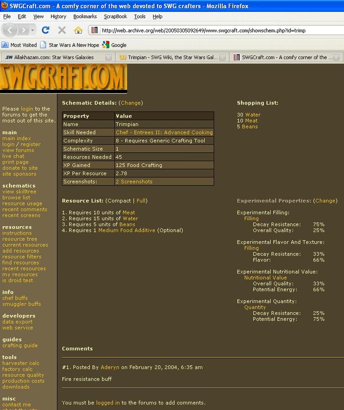Close the Allakhazam tab
The height and width of the screenshot is (410, 344).
108,57
